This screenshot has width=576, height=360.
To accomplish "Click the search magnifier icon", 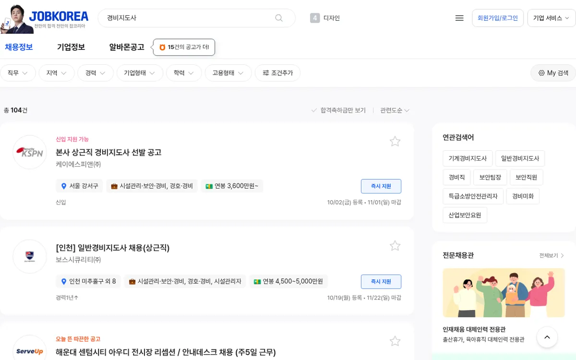I will pyautogui.click(x=279, y=18).
